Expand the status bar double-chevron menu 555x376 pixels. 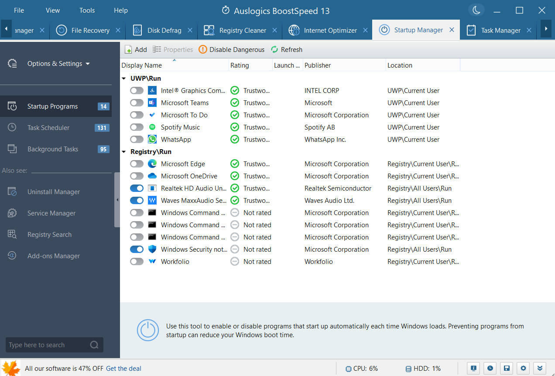pos(540,368)
